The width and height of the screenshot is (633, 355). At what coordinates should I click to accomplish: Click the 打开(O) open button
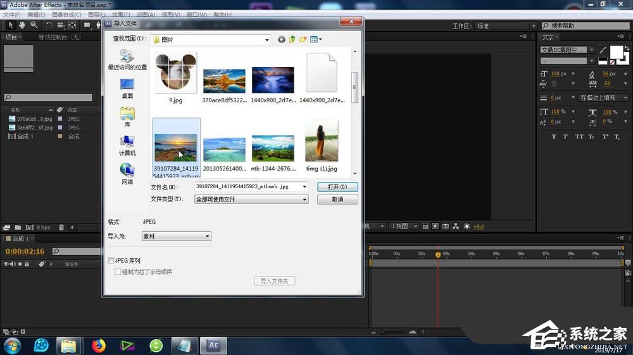point(337,187)
